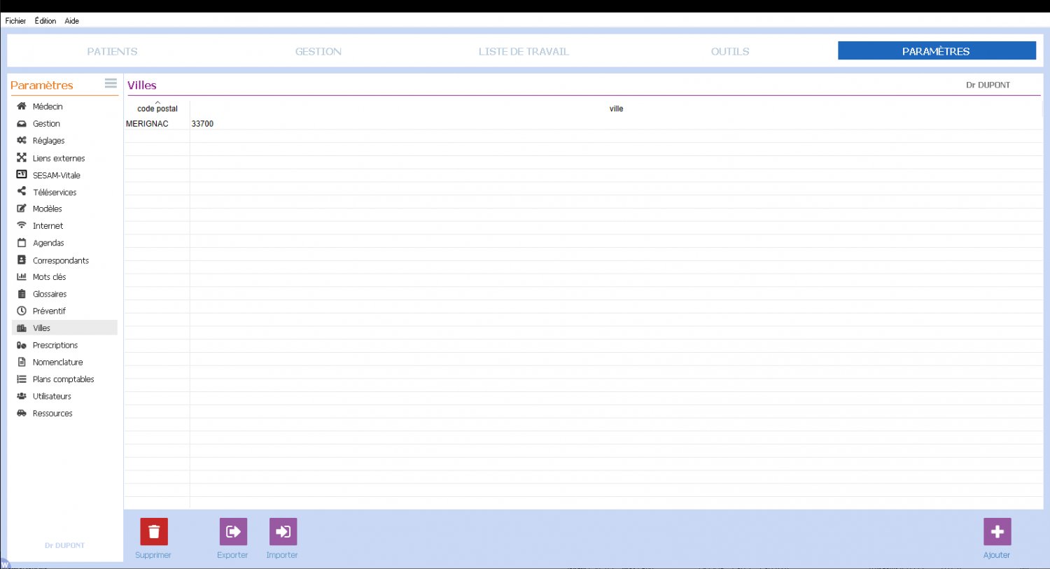Click the list icon beside Plans comptables
The image size is (1050, 569).
[x=22, y=379]
